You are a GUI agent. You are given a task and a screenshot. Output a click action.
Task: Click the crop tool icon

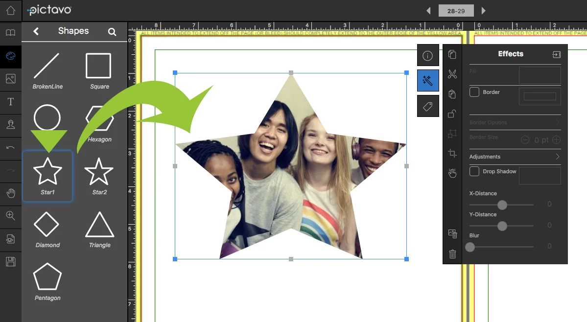[x=452, y=153]
